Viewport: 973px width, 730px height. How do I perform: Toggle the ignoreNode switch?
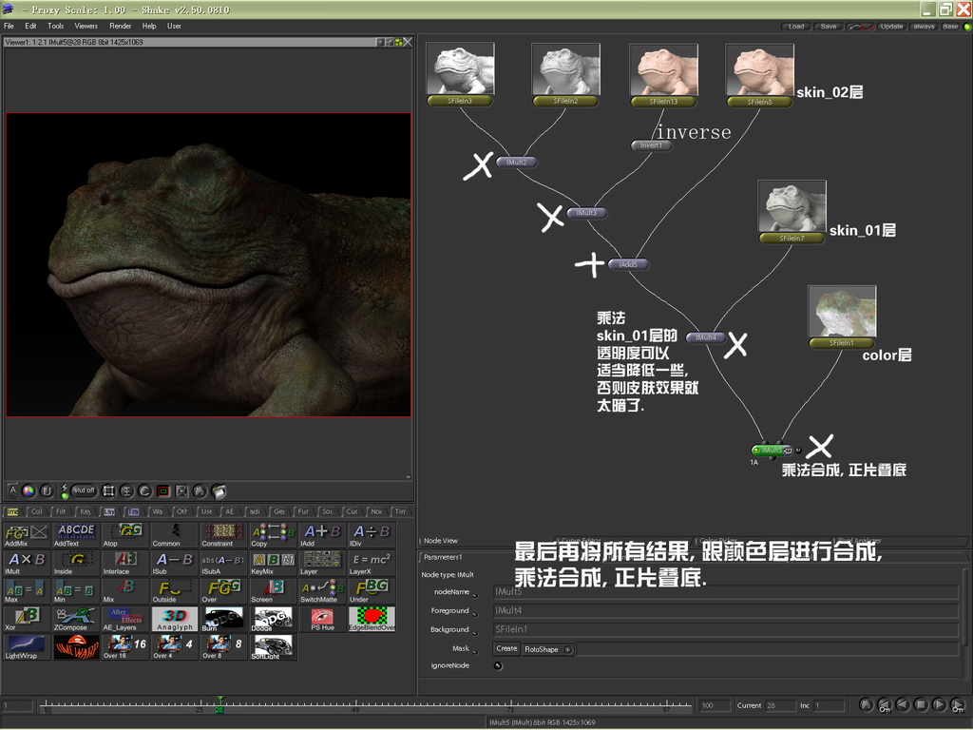pos(498,666)
